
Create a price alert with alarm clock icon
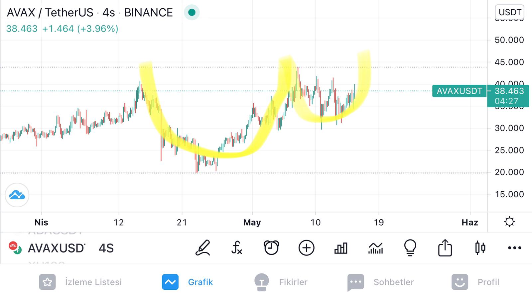coord(271,248)
